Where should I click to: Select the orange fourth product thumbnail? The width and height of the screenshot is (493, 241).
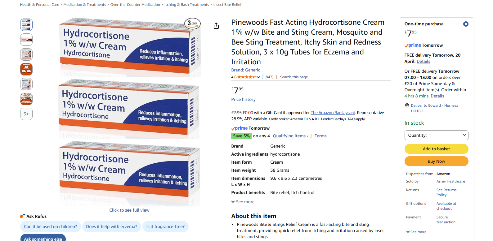[x=26, y=69]
